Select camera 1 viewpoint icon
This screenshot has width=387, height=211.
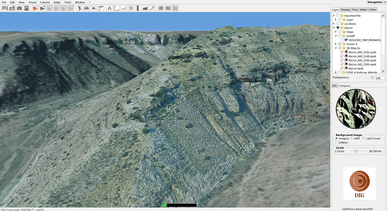pyautogui.click(x=35, y=8)
